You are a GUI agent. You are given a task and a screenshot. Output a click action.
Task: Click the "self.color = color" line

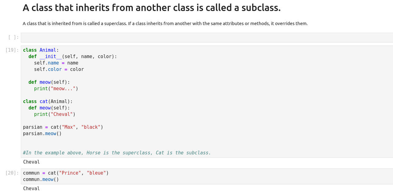coord(59,69)
